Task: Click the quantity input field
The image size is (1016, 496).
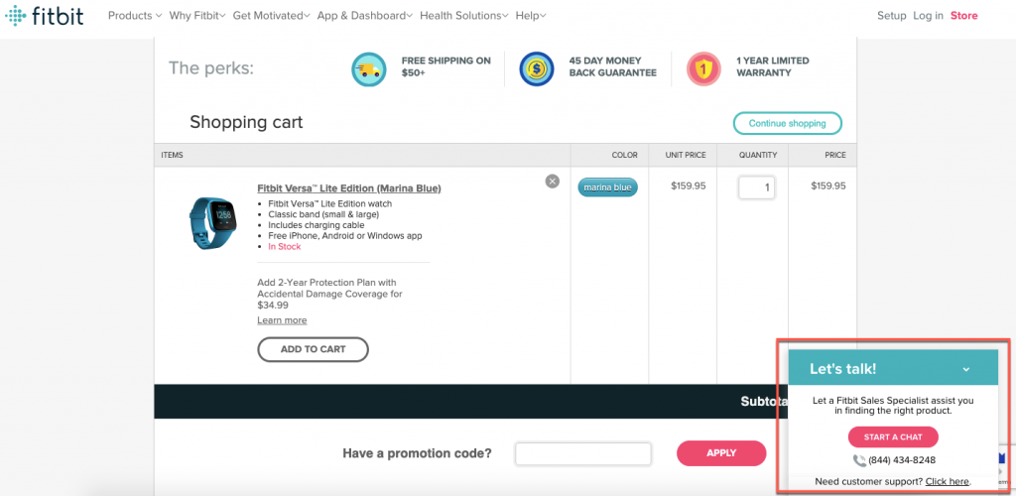Action: point(757,187)
